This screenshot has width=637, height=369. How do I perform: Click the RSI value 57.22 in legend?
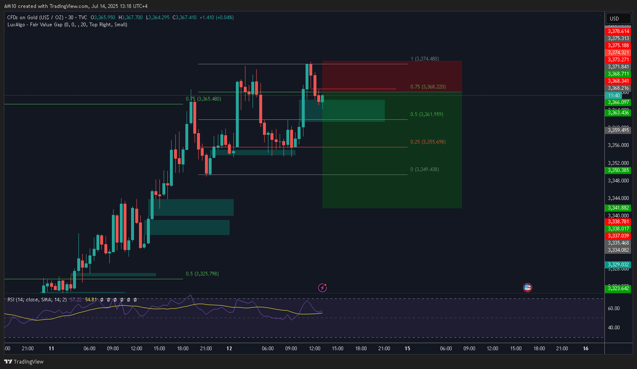click(75, 300)
